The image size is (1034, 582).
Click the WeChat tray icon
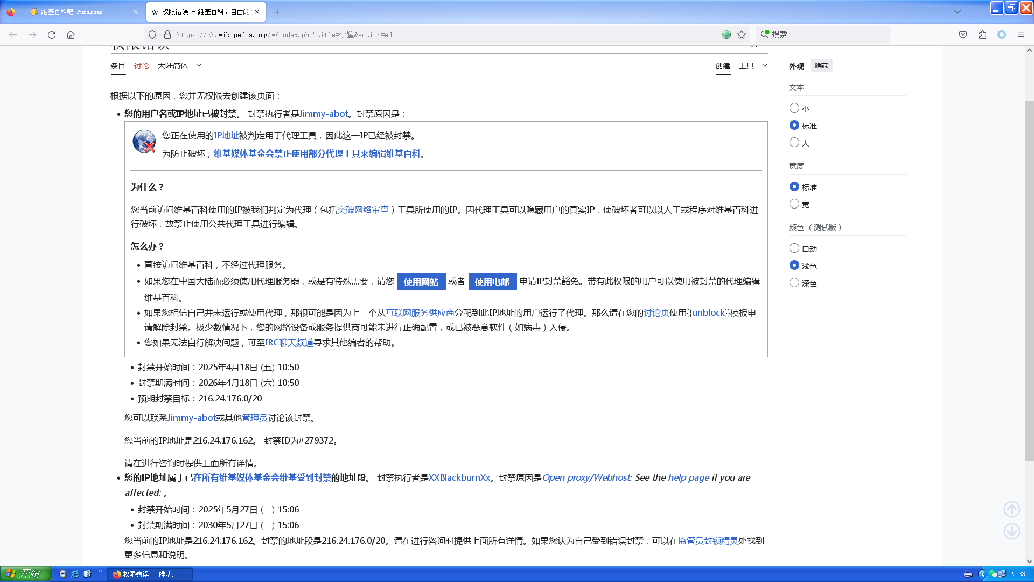pyautogui.click(x=993, y=574)
